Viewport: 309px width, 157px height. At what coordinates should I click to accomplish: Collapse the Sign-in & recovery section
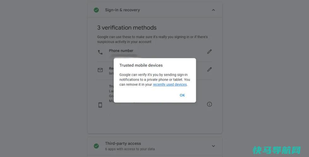click(213, 10)
